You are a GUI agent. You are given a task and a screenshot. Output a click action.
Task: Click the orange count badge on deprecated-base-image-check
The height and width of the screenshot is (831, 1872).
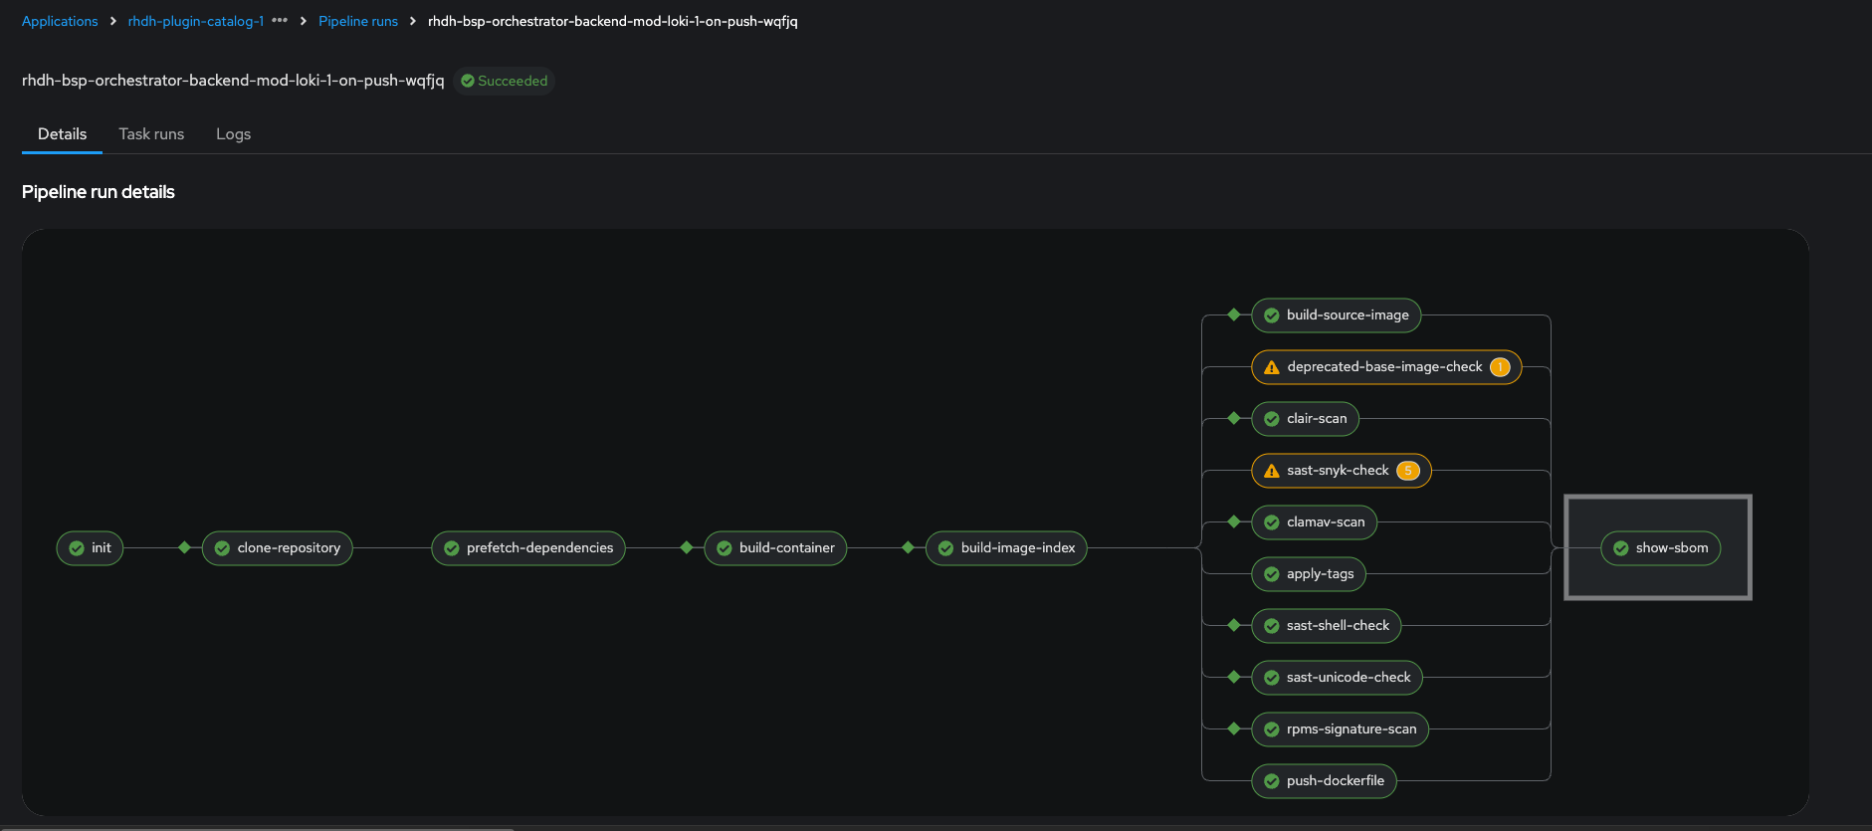coord(1500,367)
